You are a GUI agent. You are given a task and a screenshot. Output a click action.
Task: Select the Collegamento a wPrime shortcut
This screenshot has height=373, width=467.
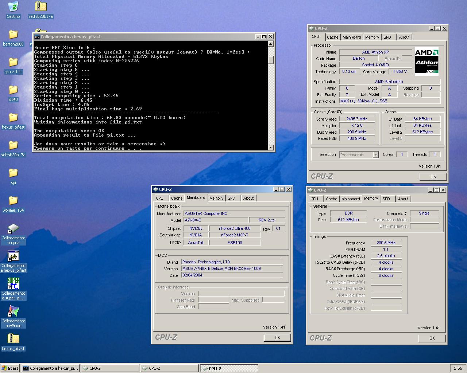tap(13, 311)
